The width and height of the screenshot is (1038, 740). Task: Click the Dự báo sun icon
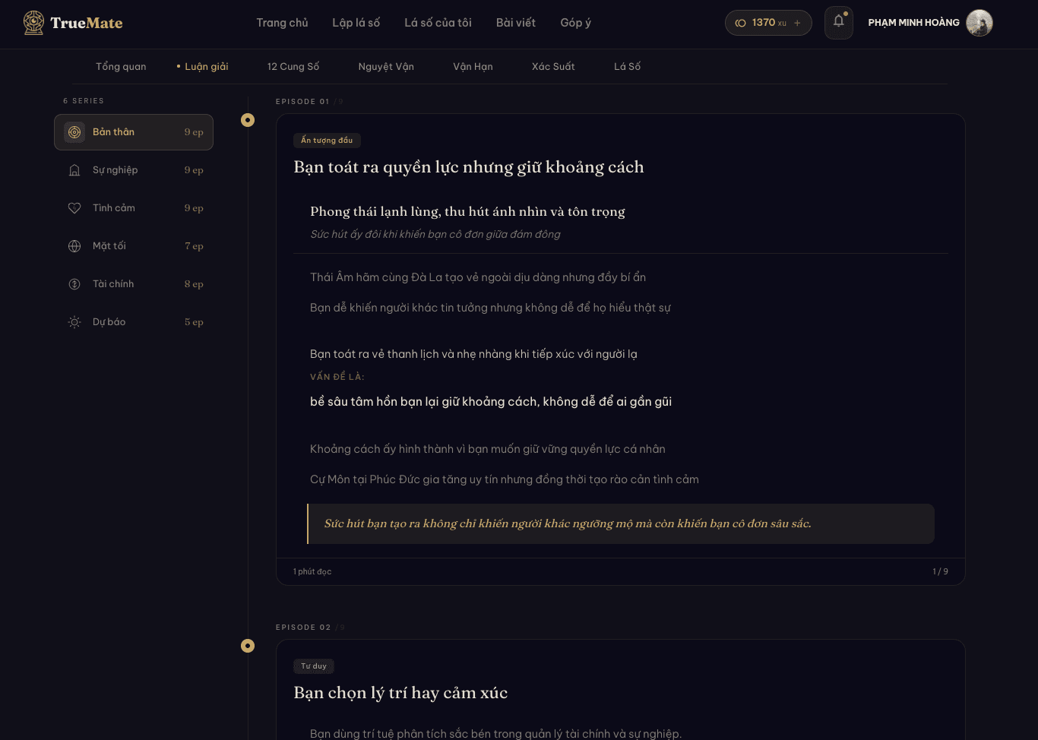[x=74, y=322]
